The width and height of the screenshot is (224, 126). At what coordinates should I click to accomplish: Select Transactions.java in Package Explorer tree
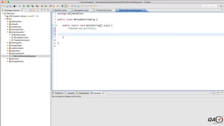[21, 40]
